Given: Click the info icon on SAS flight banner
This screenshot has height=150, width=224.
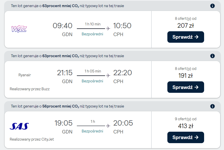Looking at the screenshot, I should [x=213, y=106].
